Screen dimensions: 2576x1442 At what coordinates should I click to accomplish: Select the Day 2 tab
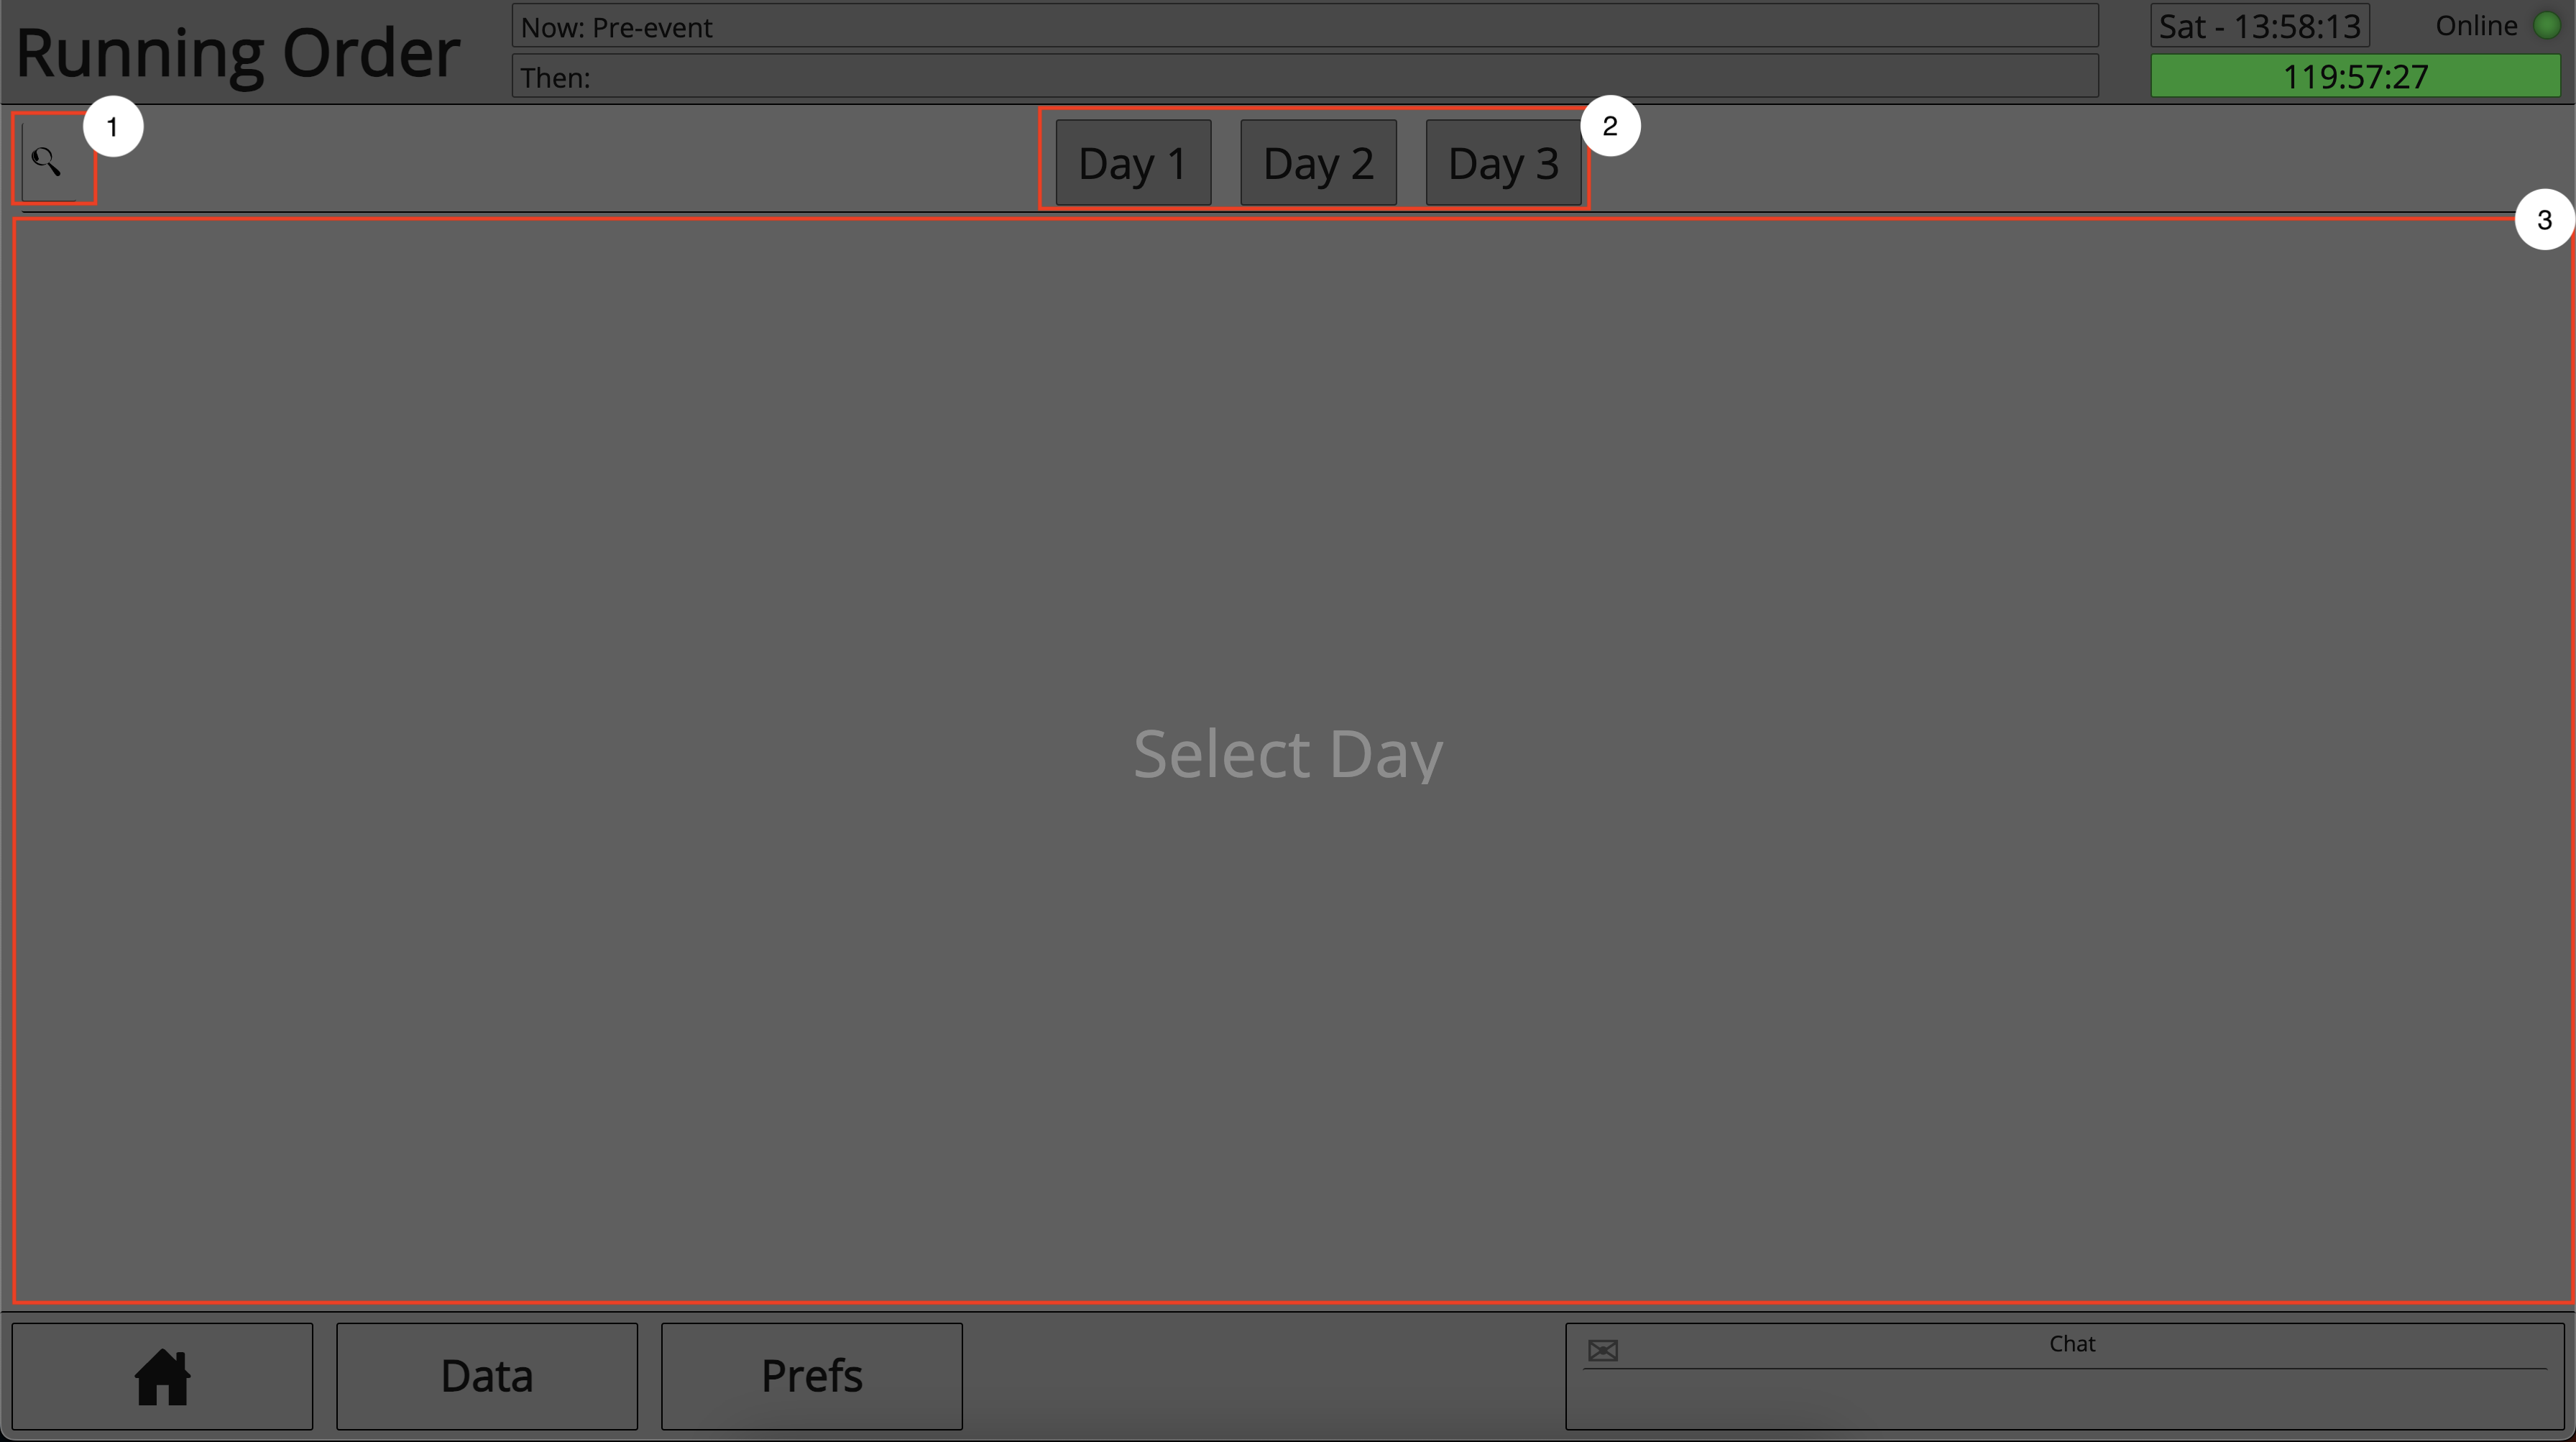click(1318, 162)
